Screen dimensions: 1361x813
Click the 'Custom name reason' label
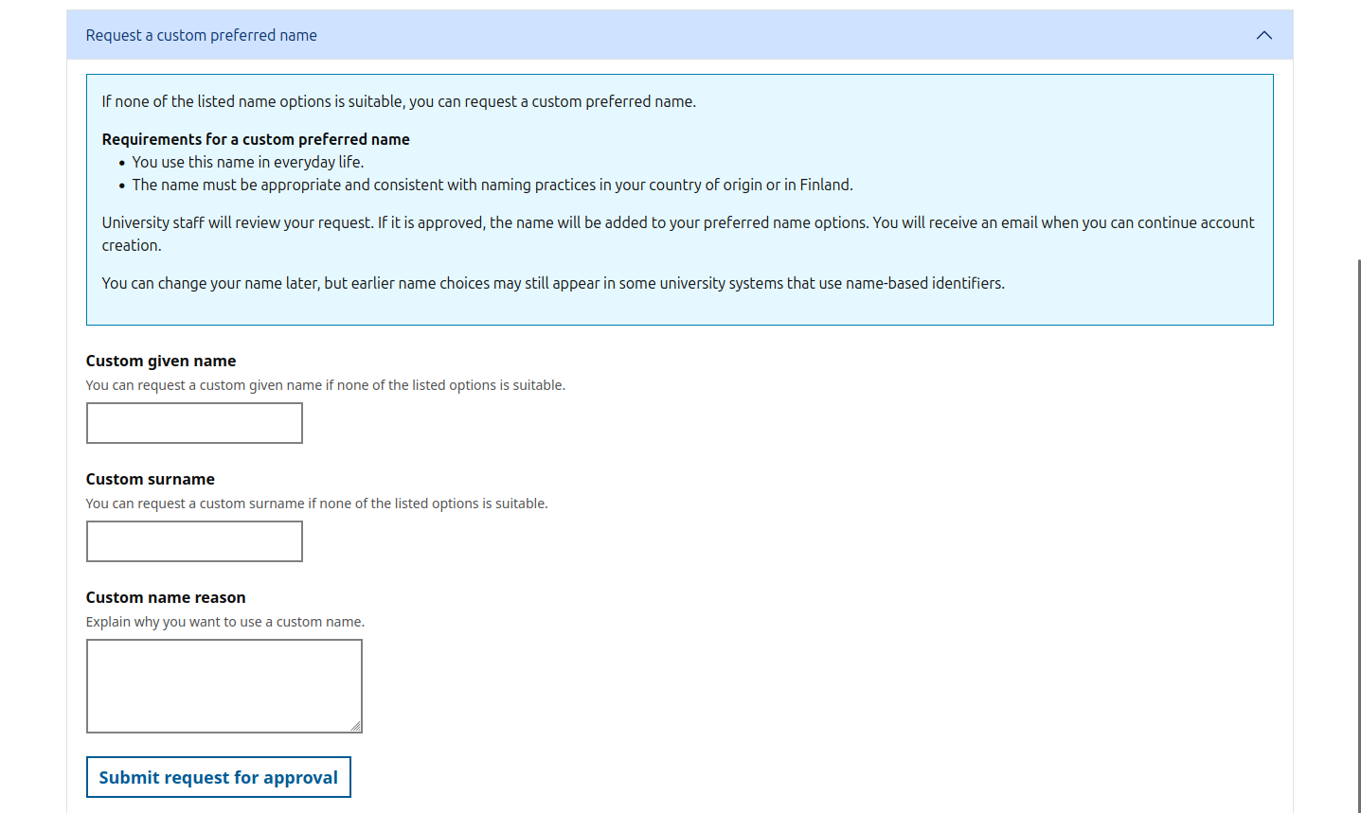[166, 597]
